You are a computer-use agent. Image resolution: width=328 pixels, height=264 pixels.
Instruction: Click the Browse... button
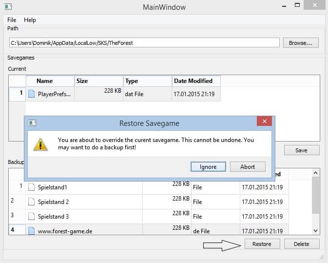301,43
